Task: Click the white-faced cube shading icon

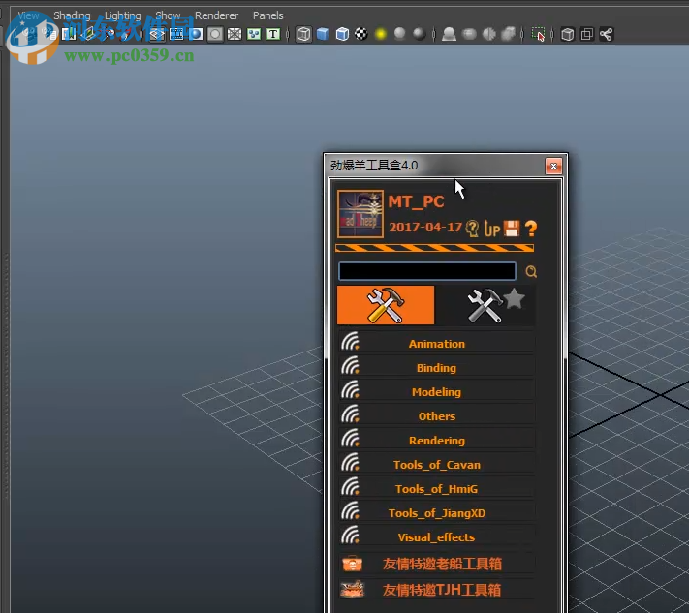Action: pyautogui.click(x=342, y=34)
